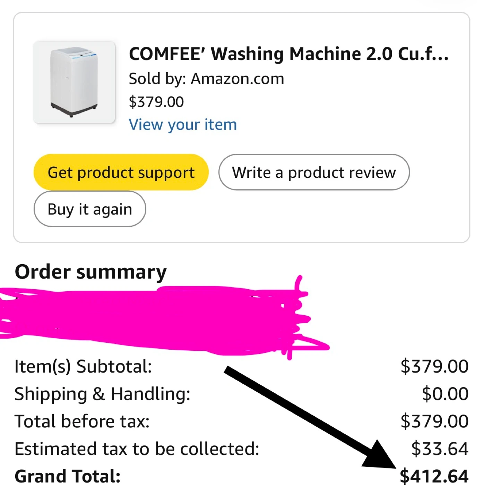Viewport: 483px width, 500px height.
Task: Click the $379.00 price under seller name
Action: pos(156,102)
